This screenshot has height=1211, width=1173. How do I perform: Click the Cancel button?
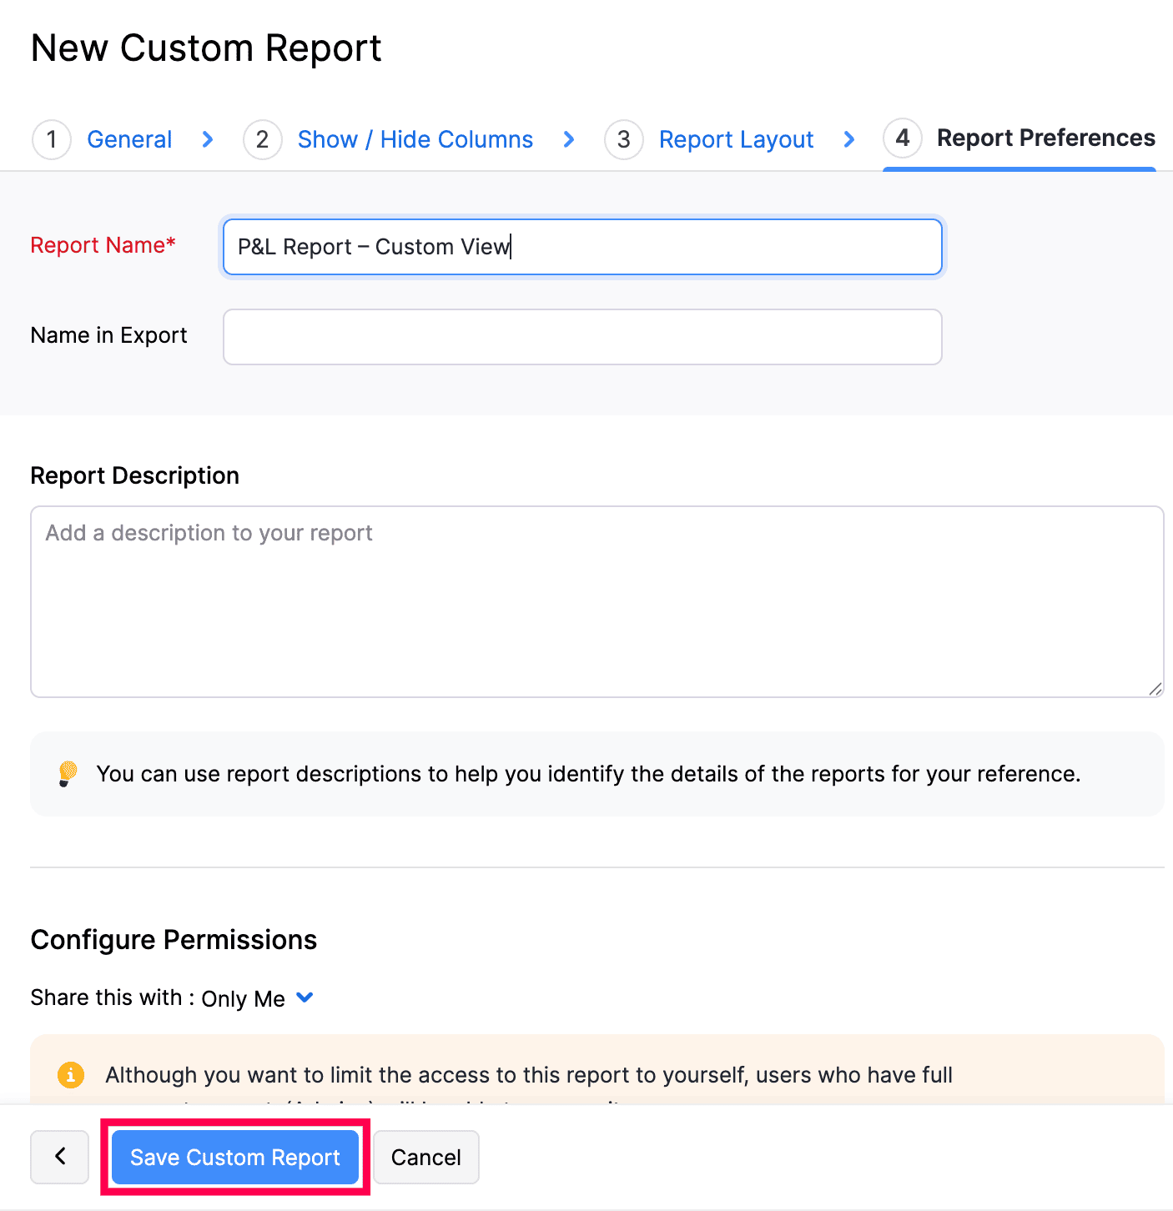coord(425,1157)
